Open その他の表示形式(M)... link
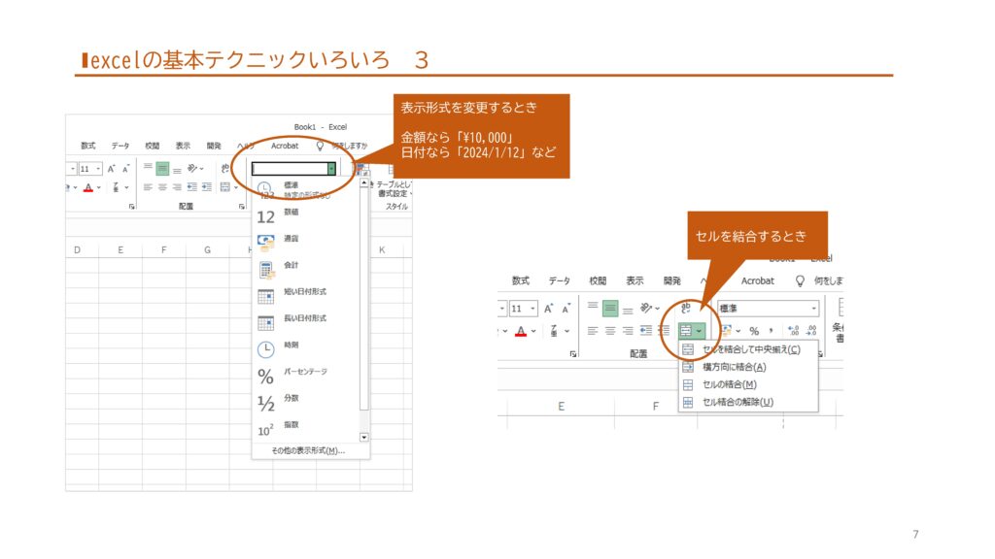The height and width of the screenshot is (559, 995). tap(307, 450)
